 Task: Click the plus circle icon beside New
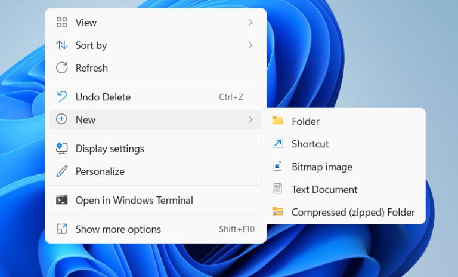coord(61,119)
